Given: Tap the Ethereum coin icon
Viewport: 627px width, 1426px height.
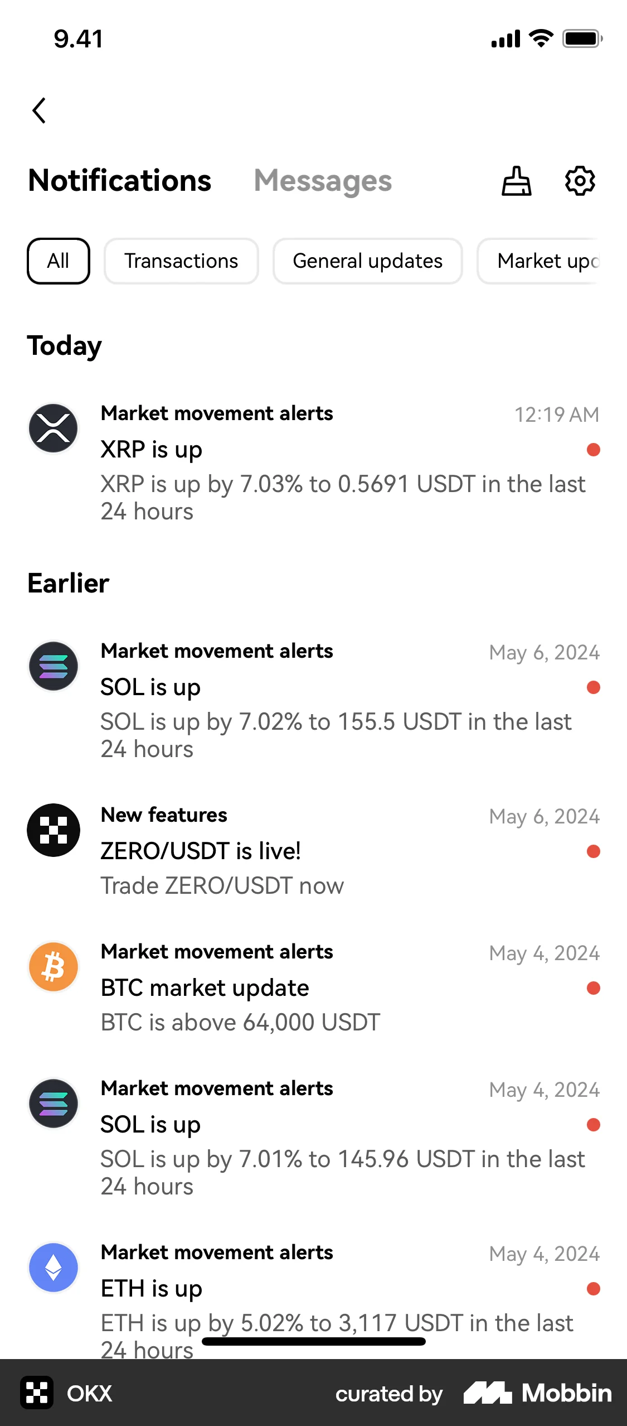Looking at the screenshot, I should coord(54,1268).
